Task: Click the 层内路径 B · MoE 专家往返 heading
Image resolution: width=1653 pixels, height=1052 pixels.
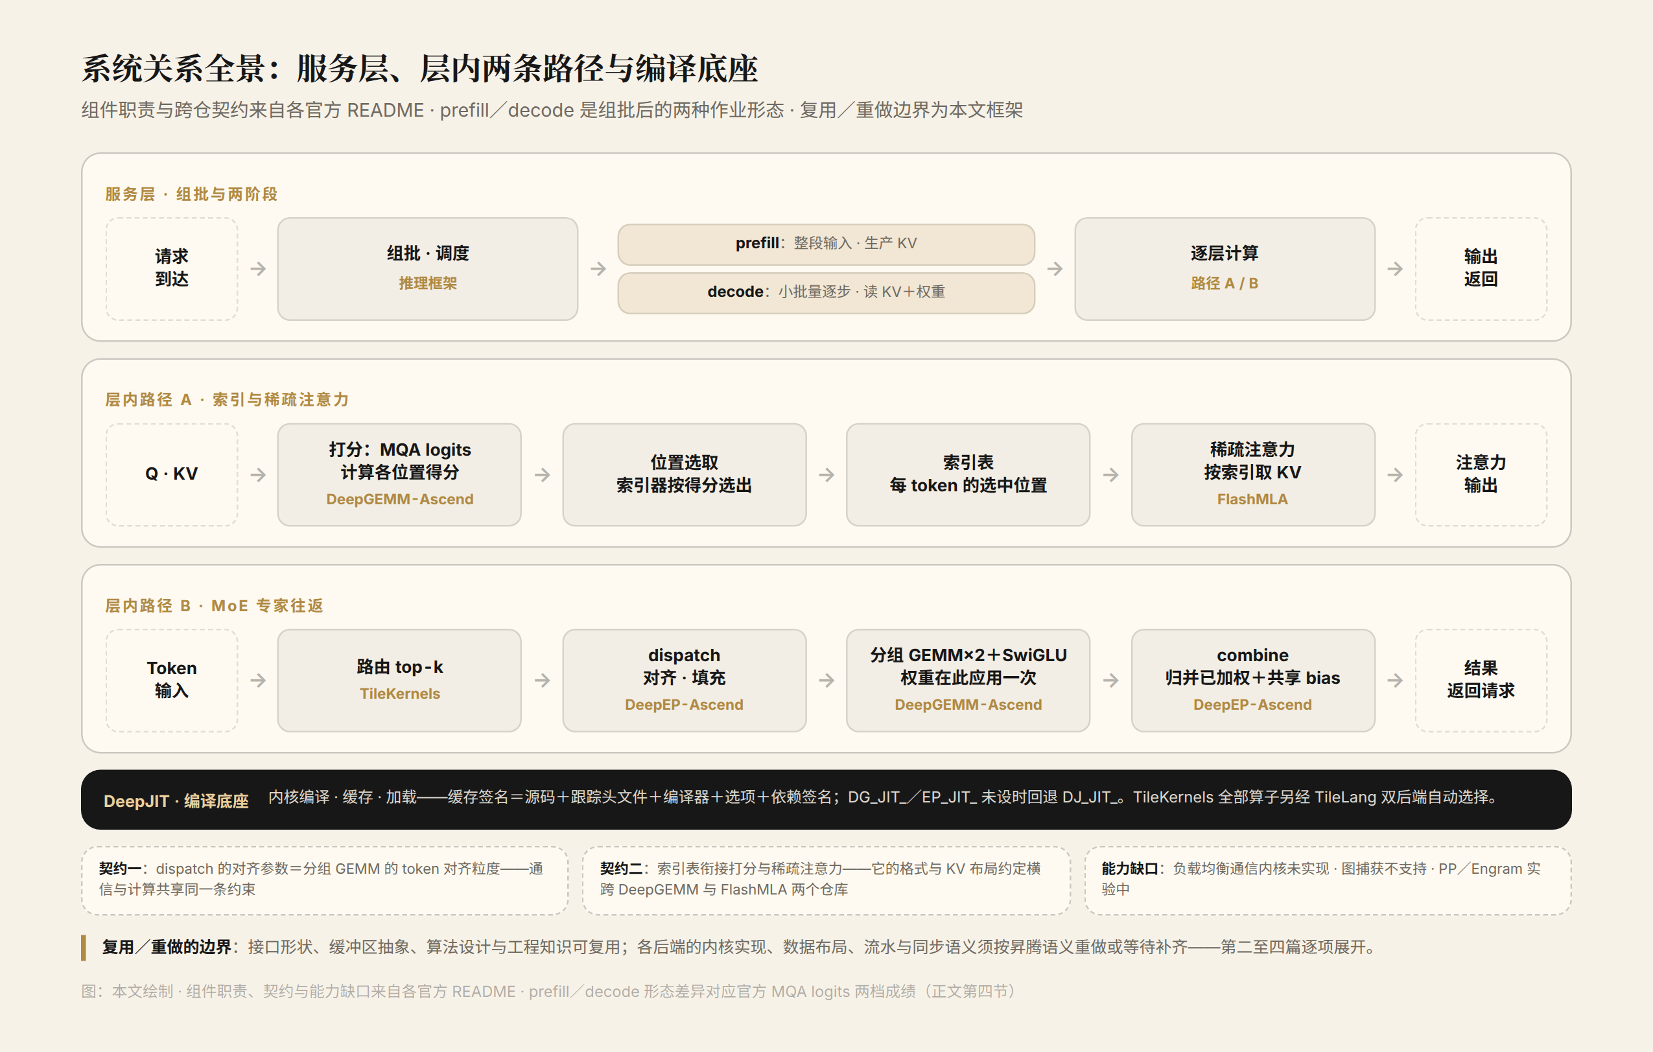Action: 213,605
